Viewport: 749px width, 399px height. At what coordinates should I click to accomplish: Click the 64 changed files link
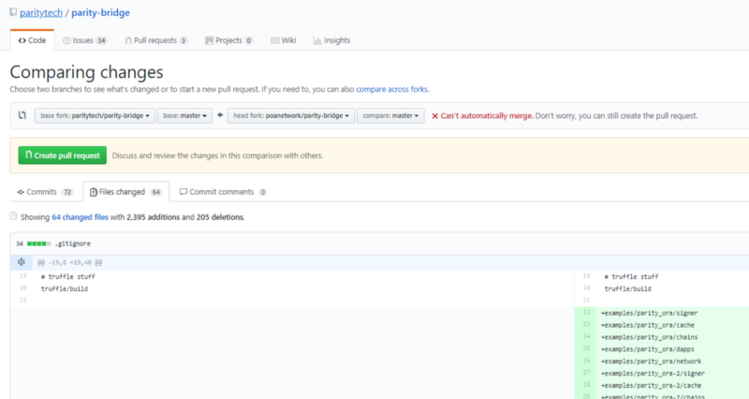click(x=80, y=217)
